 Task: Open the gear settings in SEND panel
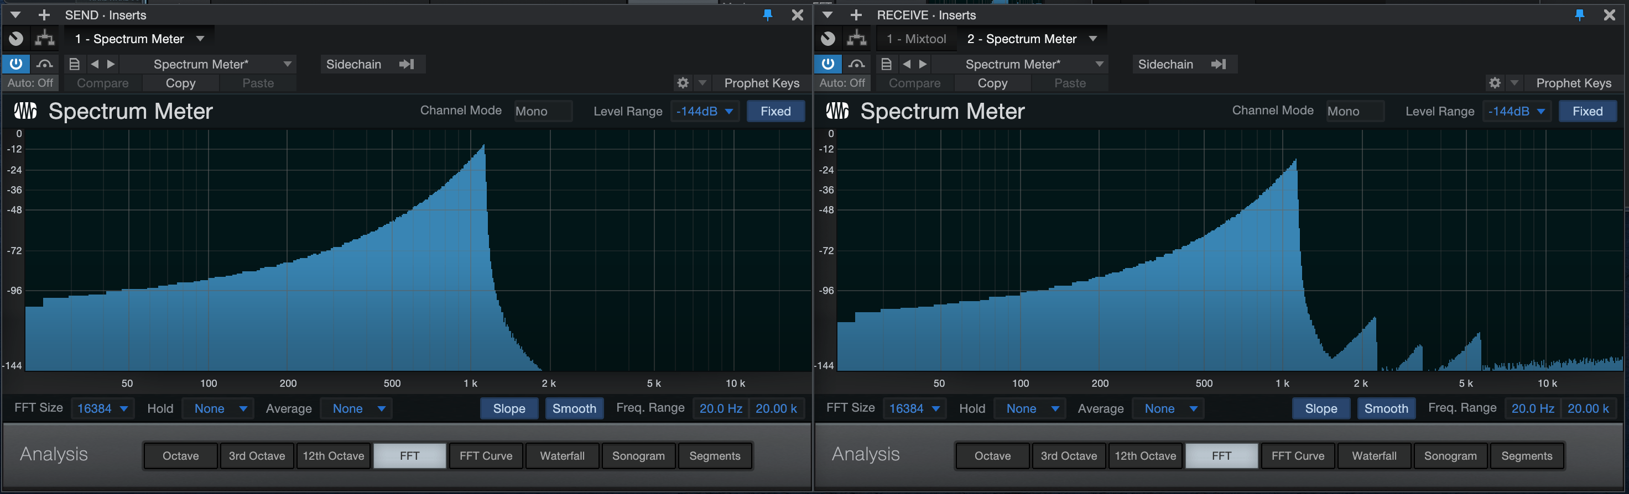tap(683, 83)
